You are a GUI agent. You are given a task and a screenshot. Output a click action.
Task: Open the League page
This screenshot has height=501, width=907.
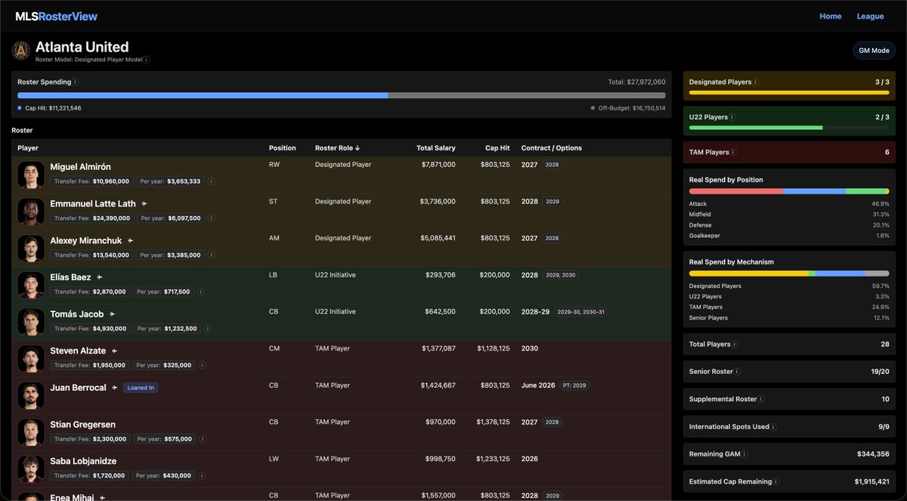[870, 16]
